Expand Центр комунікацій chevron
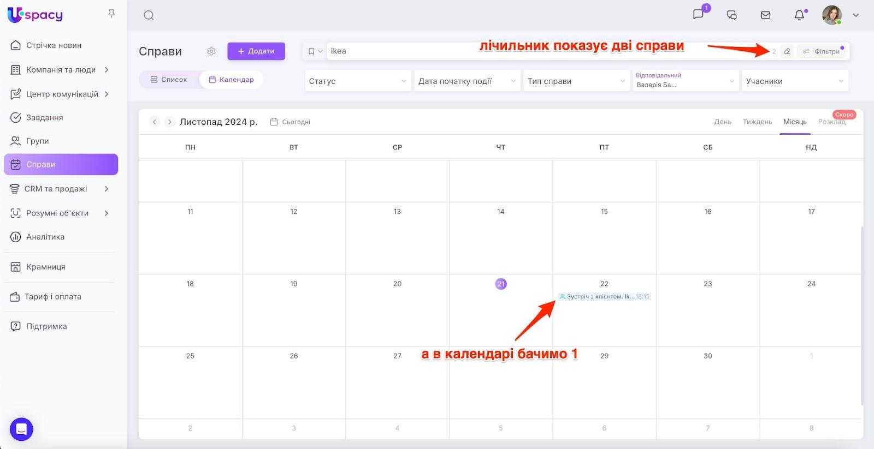The image size is (874, 449). [x=107, y=94]
